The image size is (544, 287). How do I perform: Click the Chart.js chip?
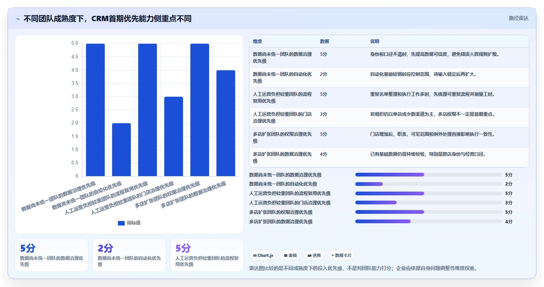click(x=263, y=255)
